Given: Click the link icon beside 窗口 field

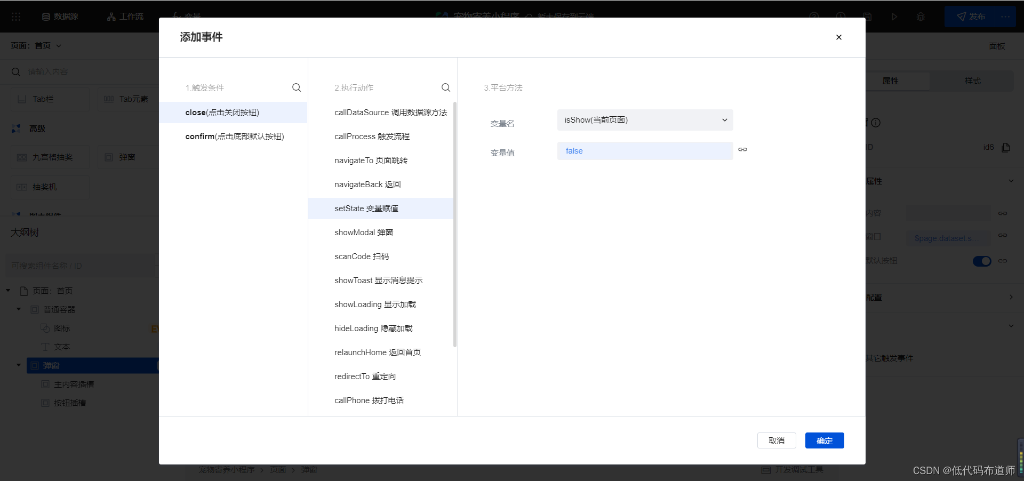Looking at the screenshot, I should [1003, 235].
